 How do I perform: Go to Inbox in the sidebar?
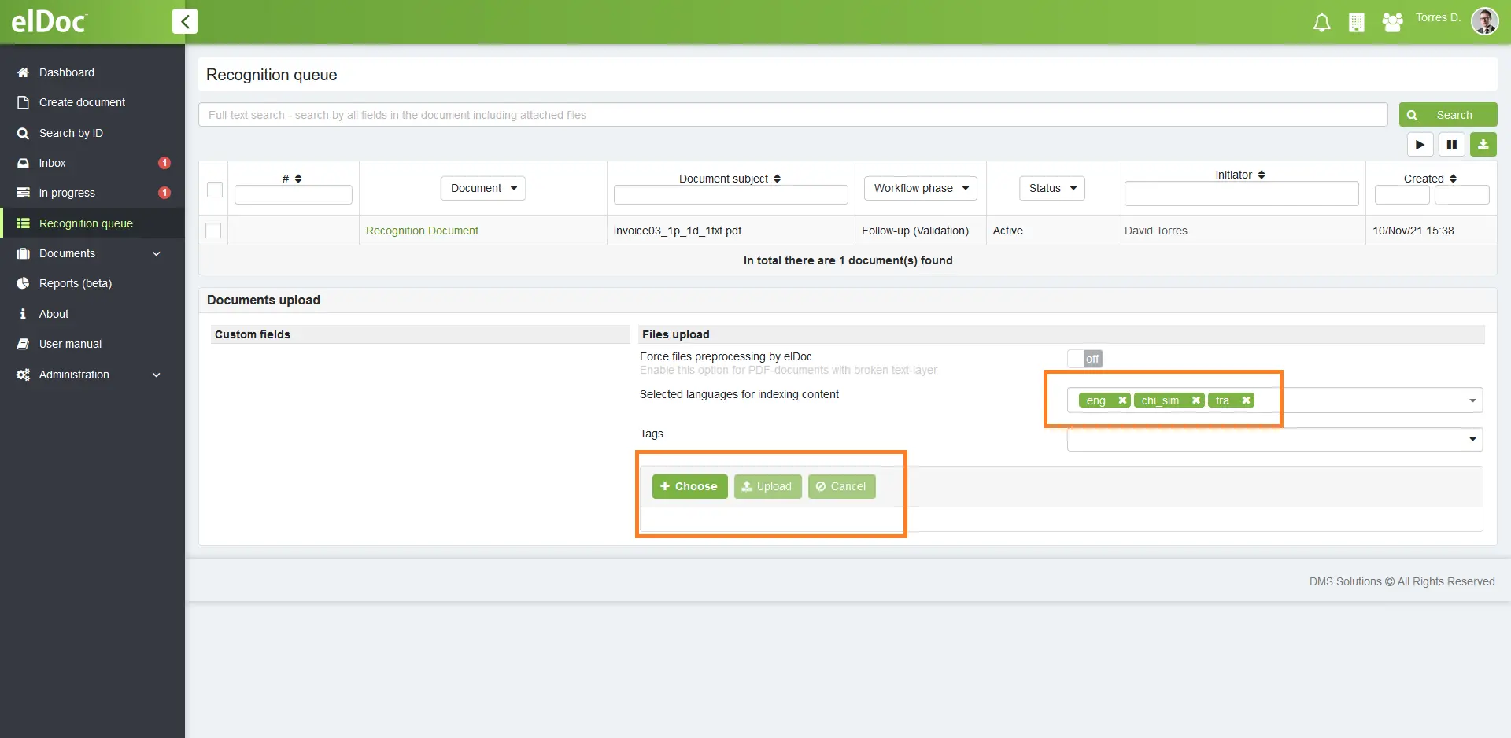pyautogui.click(x=52, y=163)
